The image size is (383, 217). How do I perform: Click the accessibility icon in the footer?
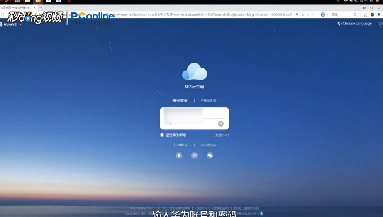261,214
